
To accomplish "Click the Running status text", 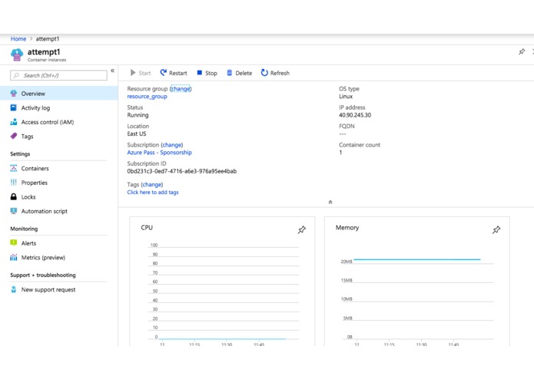I will [x=138, y=115].
